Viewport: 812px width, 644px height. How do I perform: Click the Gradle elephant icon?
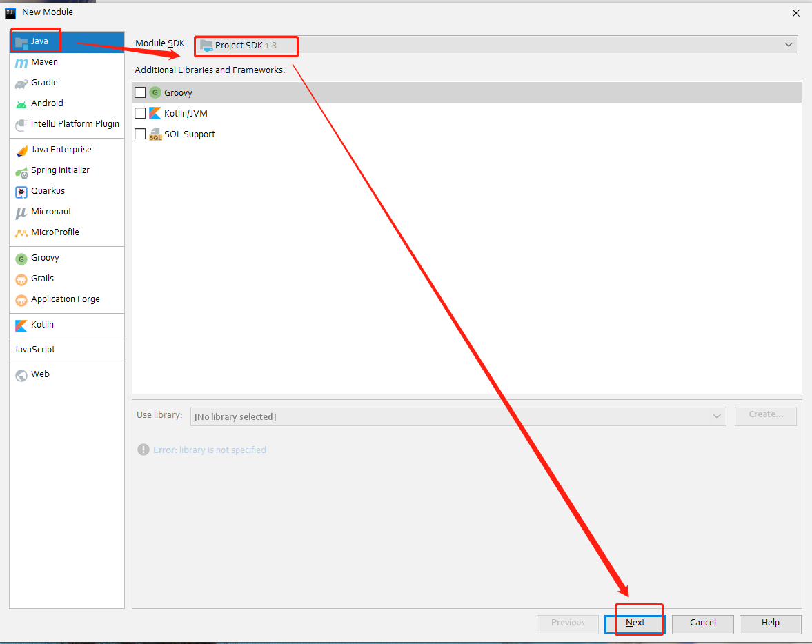point(21,83)
